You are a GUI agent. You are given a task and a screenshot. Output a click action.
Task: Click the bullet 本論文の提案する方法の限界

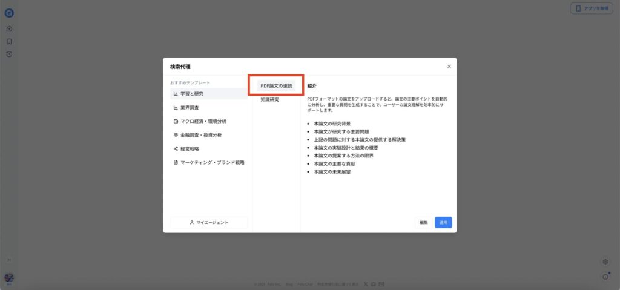pyautogui.click(x=344, y=156)
